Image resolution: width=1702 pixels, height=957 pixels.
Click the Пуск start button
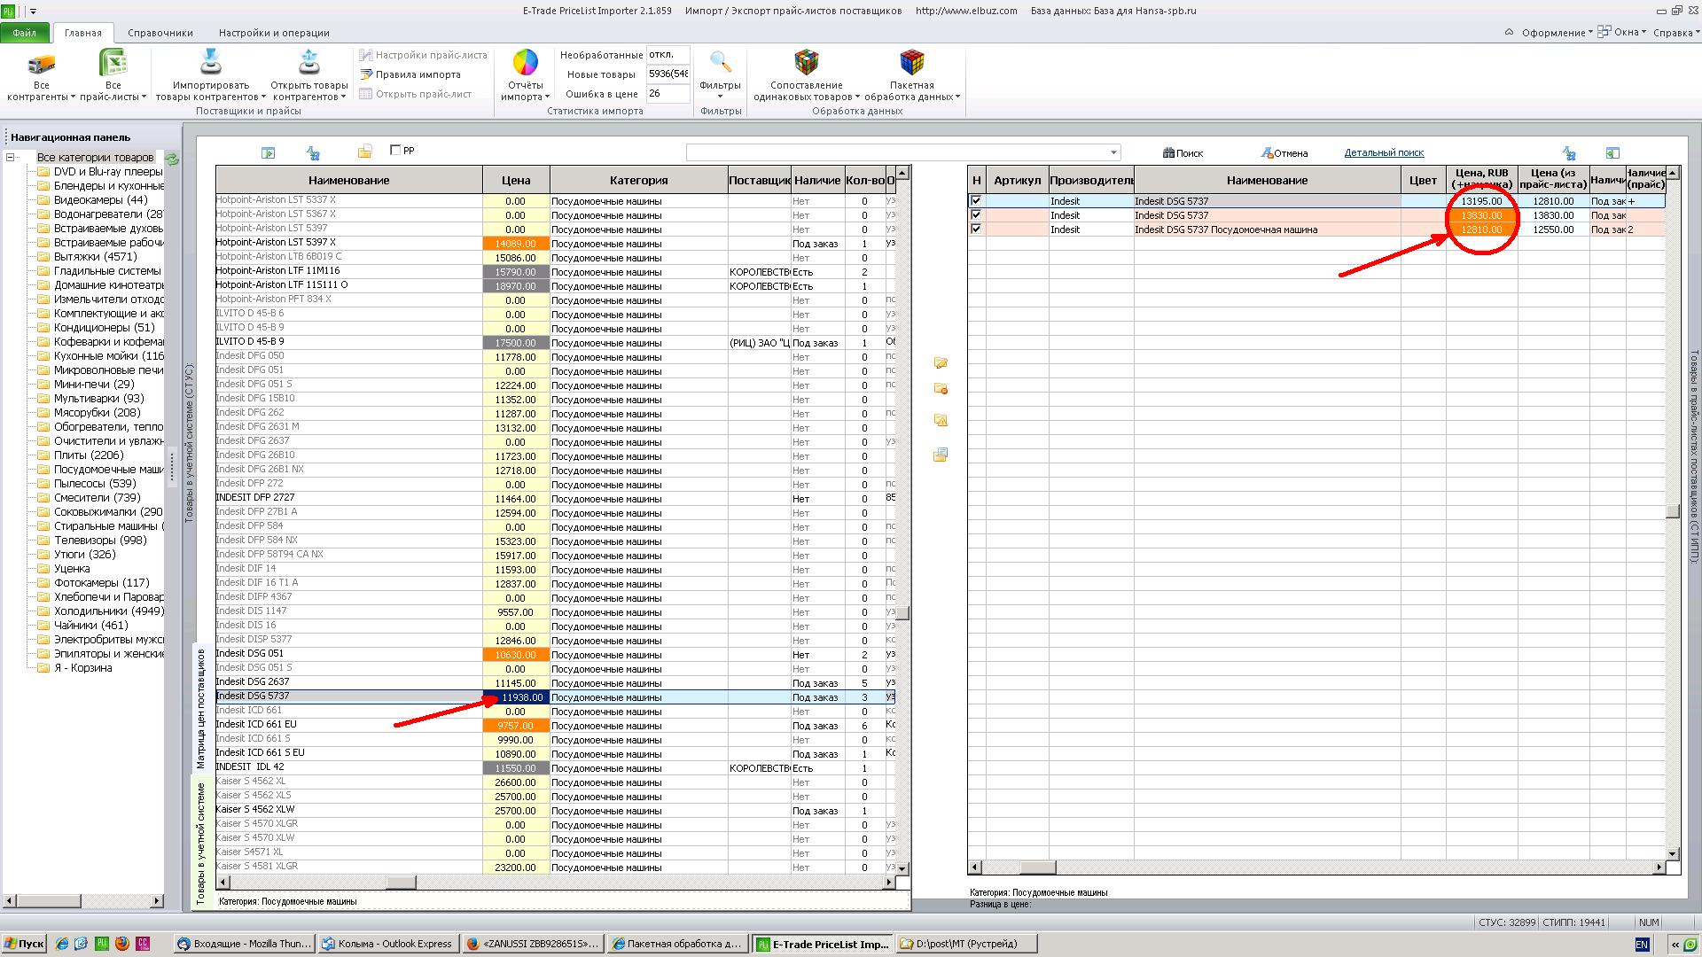[x=24, y=944]
